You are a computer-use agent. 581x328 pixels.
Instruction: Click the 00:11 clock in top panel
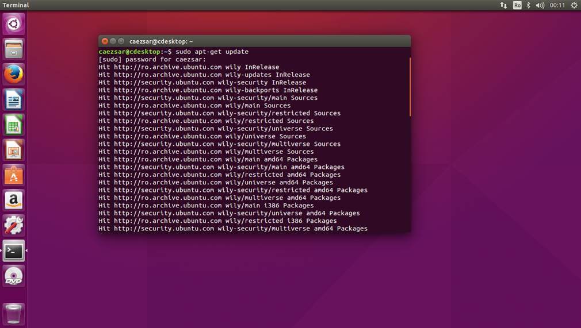[557, 5]
